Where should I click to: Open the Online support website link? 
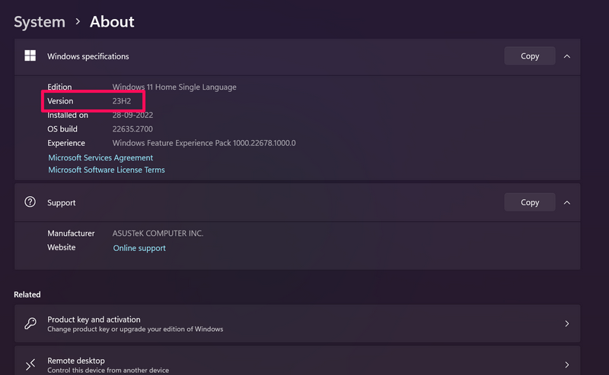click(x=139, y=248)
